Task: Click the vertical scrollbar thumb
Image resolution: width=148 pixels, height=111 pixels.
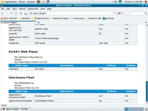Action: click(147, 91)
